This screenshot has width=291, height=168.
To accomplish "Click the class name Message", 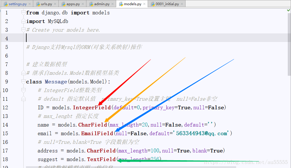I will point(56,82).
